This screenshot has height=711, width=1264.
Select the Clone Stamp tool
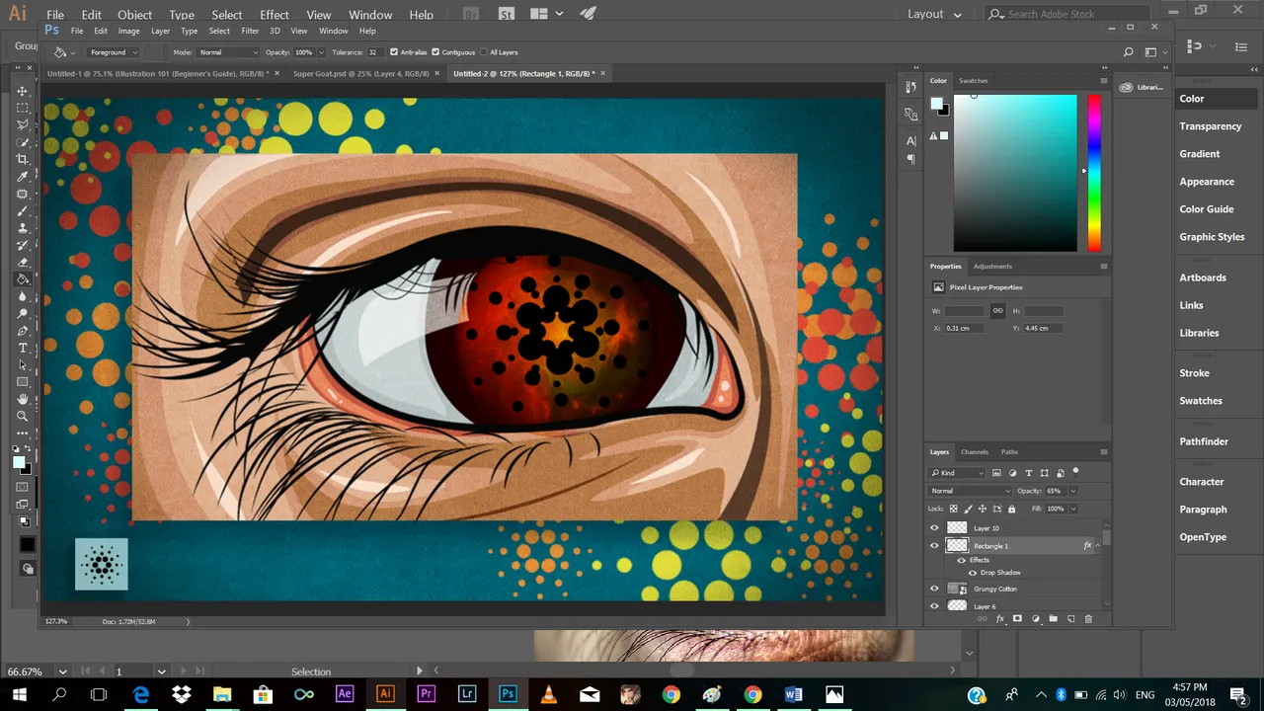coord(22,227)
